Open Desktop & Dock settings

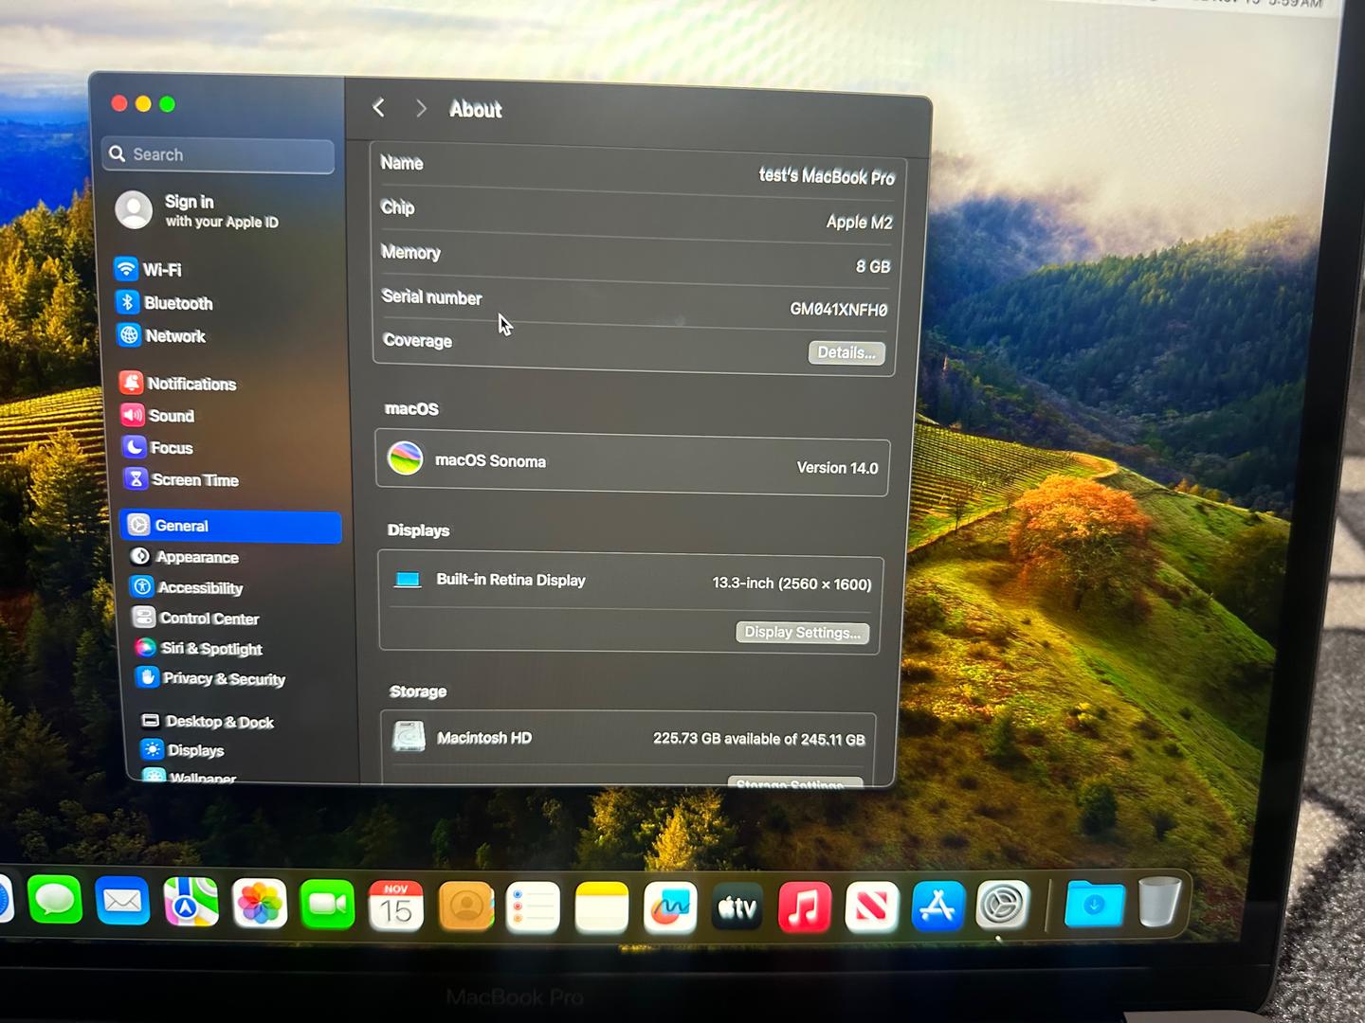point(208,721)
